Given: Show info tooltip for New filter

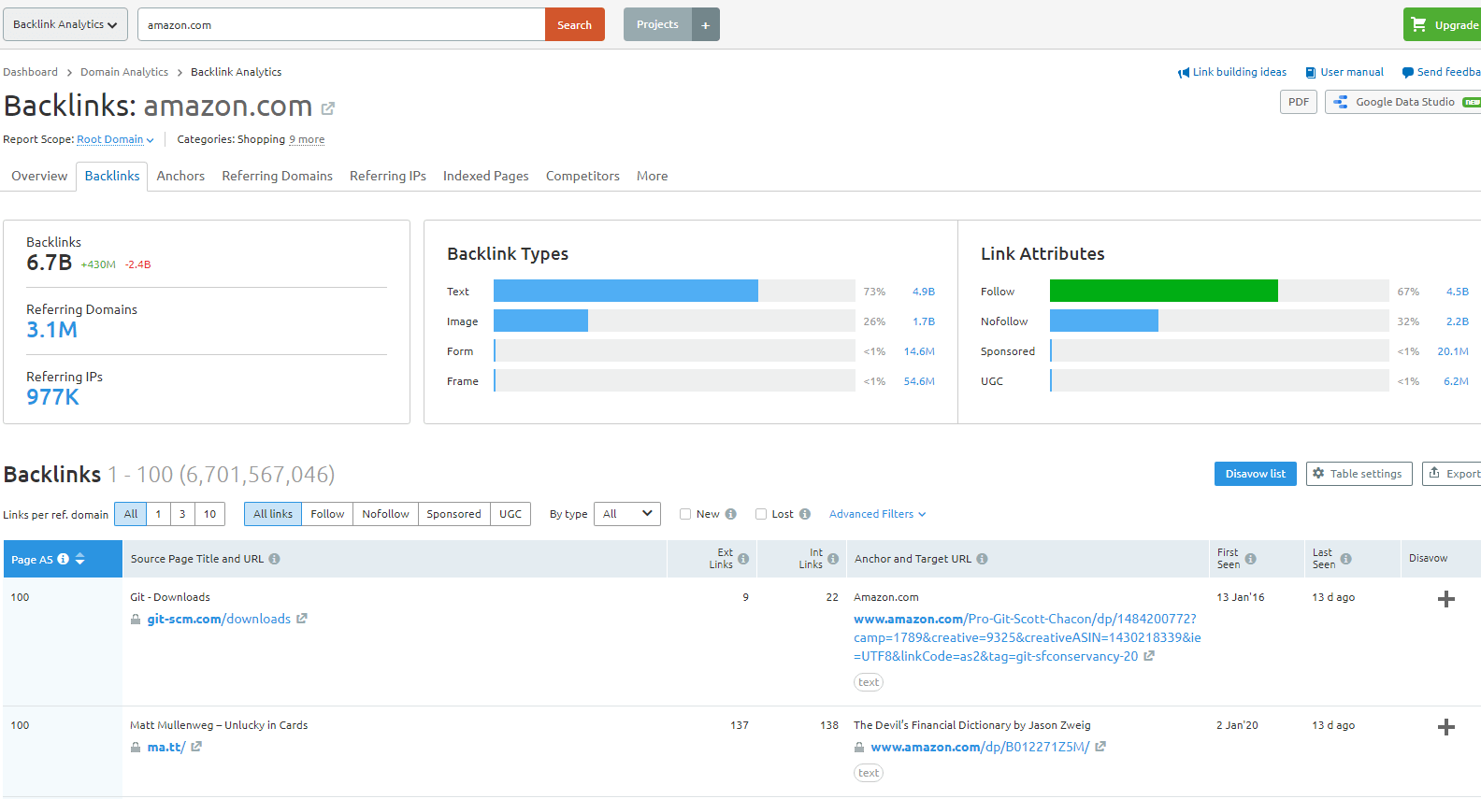Looking at the screenshot, I should point(731,514).
